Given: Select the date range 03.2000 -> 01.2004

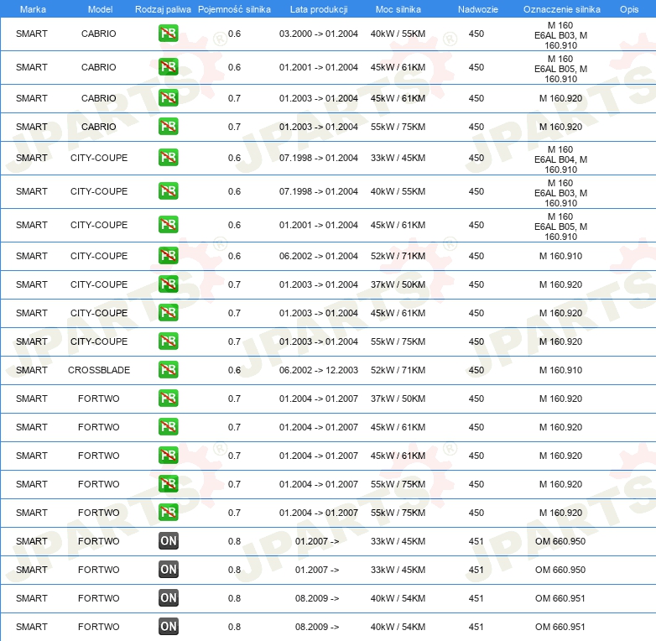Looking at the screenshot, I should (319, 34).
